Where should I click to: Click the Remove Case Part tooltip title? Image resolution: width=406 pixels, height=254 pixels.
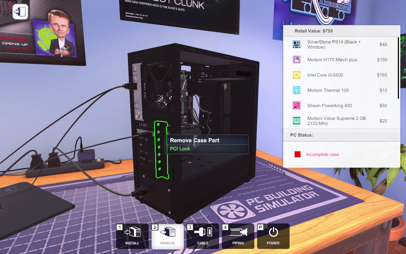pyautogui.click(x=195, y=140)
